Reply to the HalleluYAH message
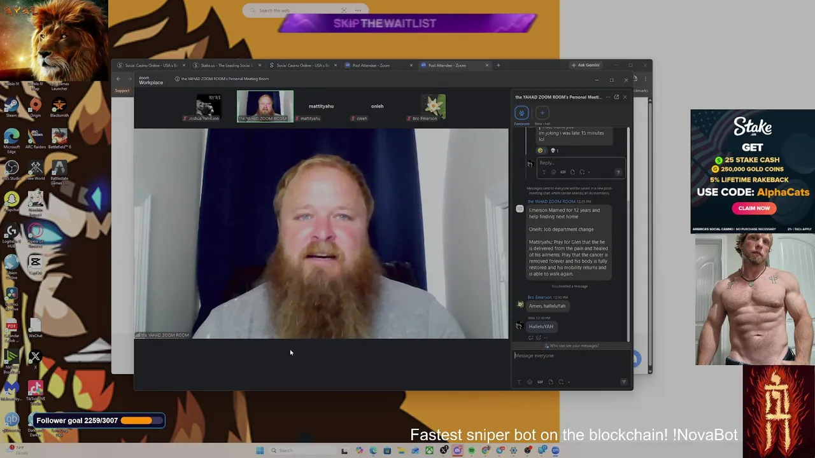The image size is (815, 458). (531, 337)
